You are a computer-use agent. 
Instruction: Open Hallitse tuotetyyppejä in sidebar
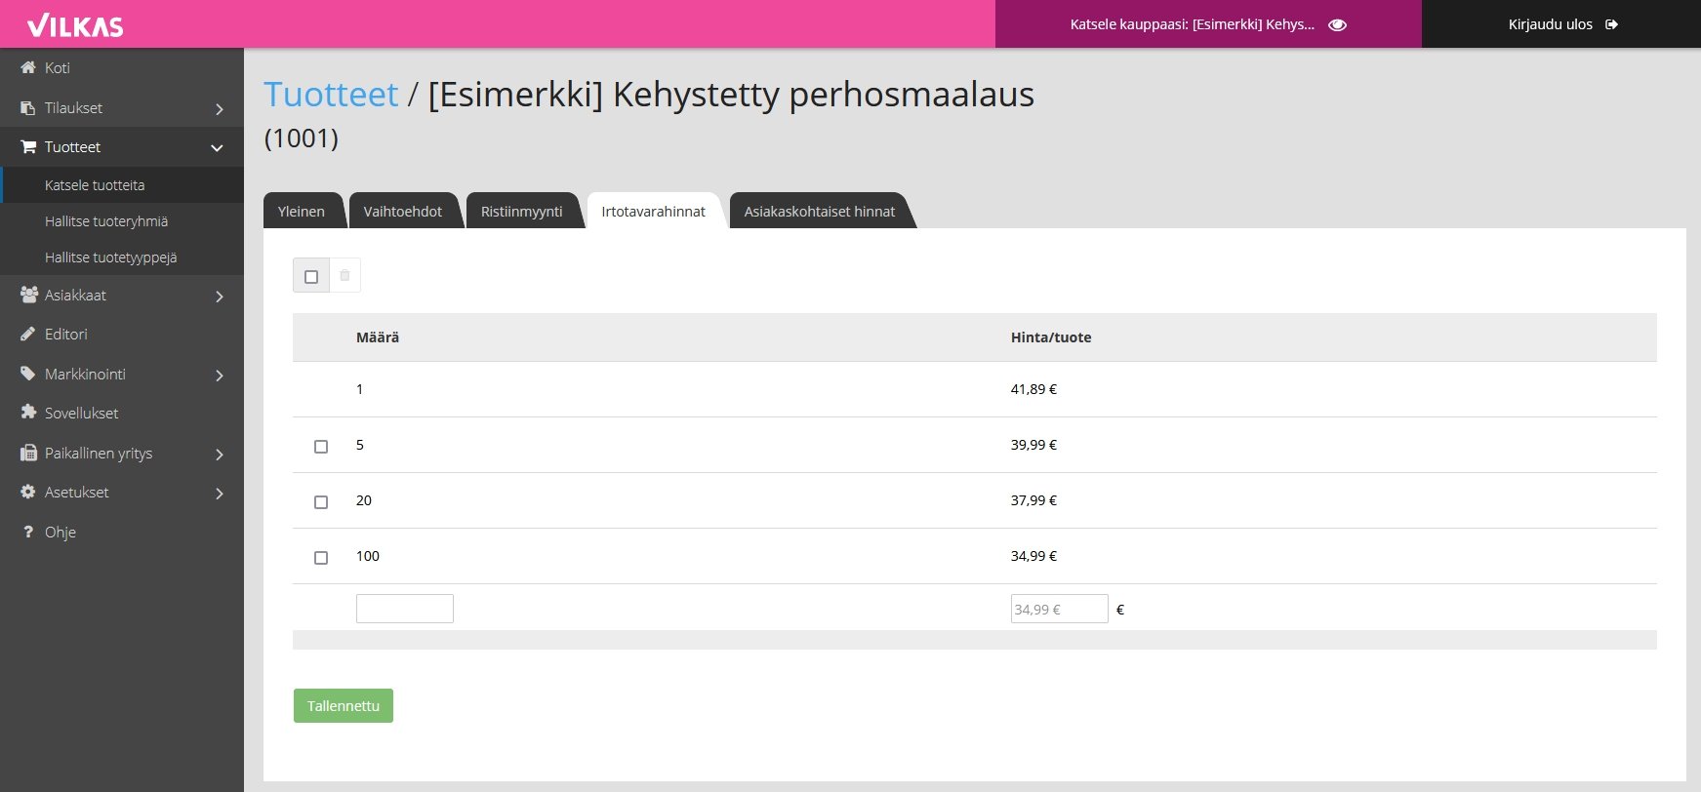[x=122, y=257]
